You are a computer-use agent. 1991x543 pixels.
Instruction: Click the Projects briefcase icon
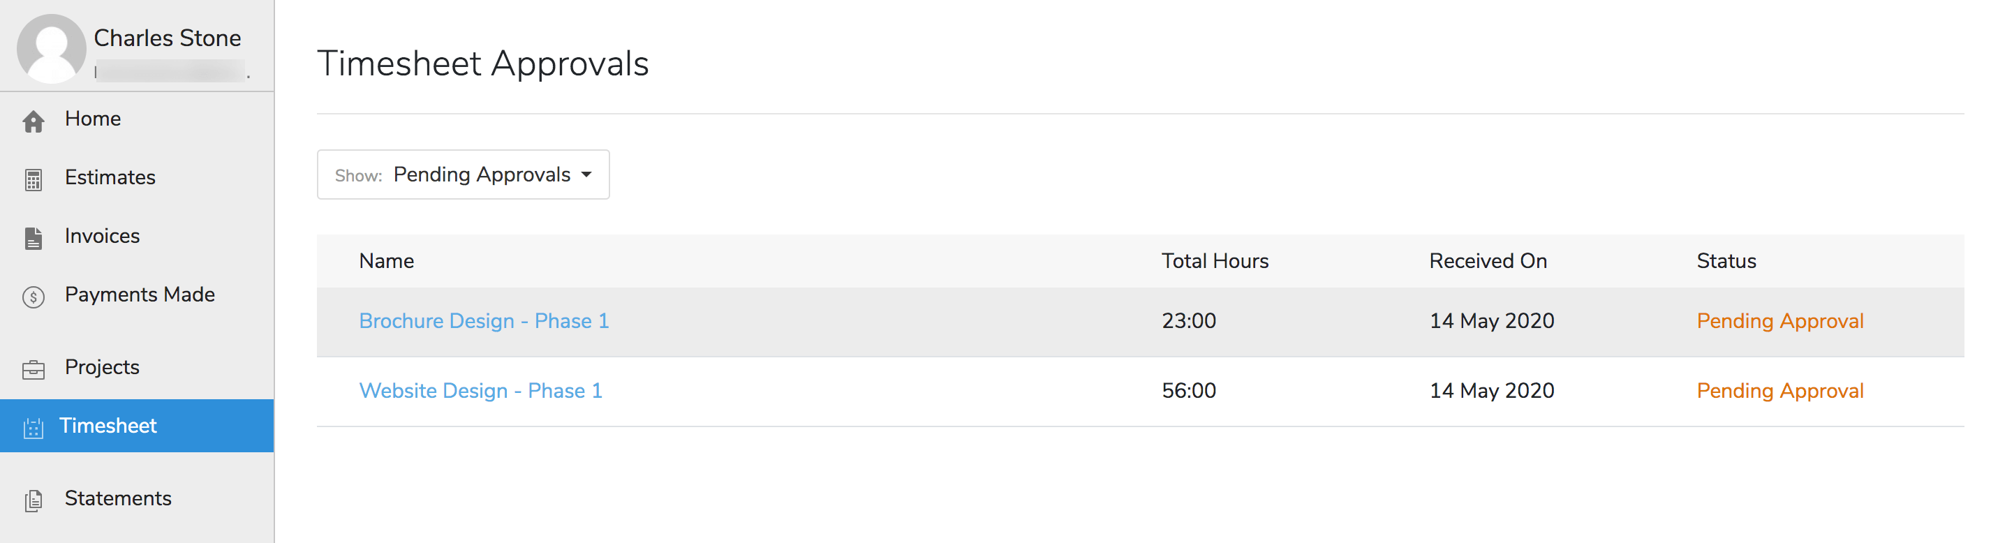pyautogui.click(x=34, y=370)
